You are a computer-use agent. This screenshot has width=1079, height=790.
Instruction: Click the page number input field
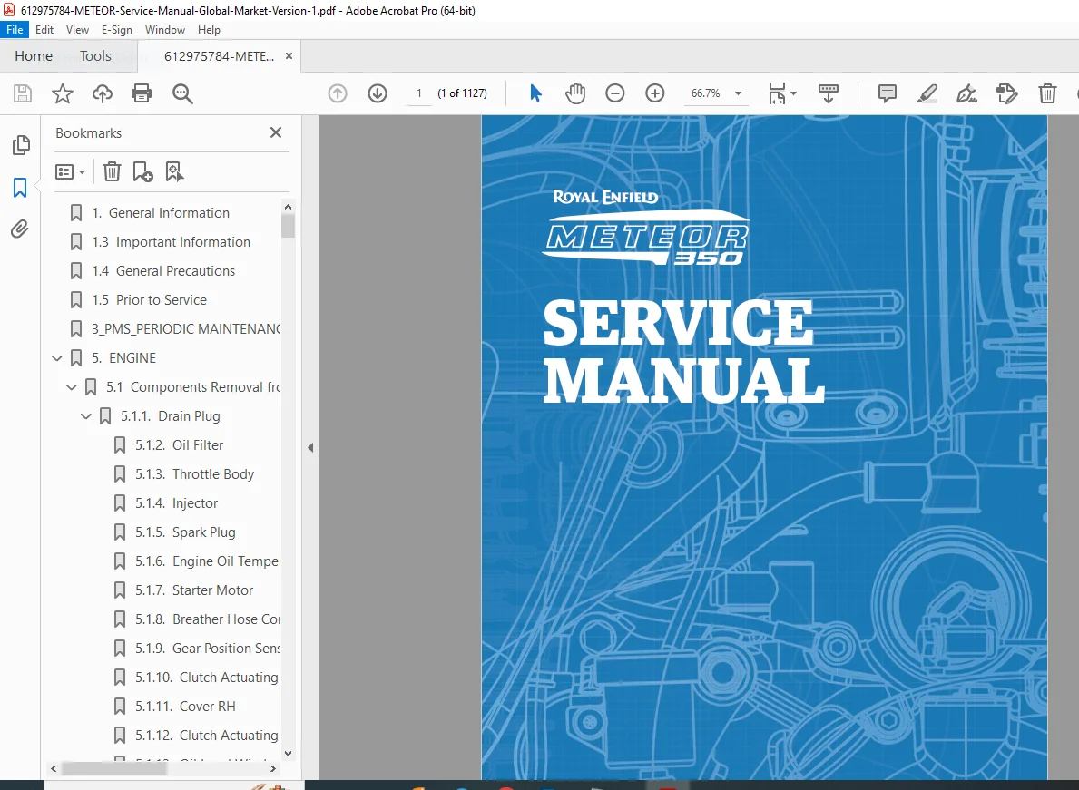[x=419, y=93]
